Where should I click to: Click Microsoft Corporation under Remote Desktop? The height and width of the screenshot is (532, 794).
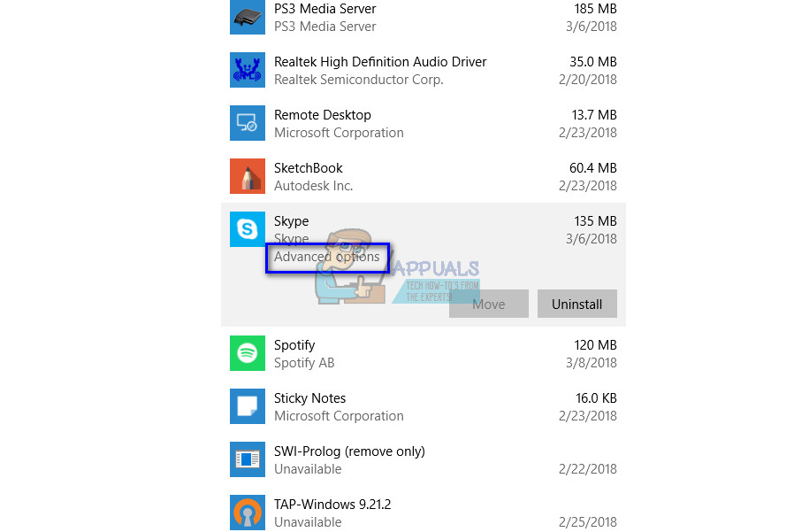[339, 133]
